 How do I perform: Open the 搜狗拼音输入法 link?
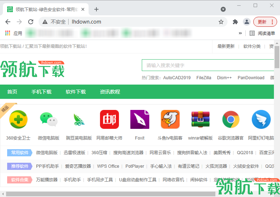click(x=192, y=153)
